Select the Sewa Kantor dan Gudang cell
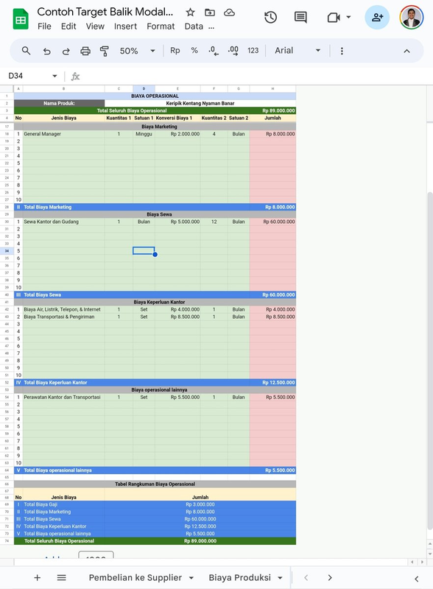 click(63, 222)
